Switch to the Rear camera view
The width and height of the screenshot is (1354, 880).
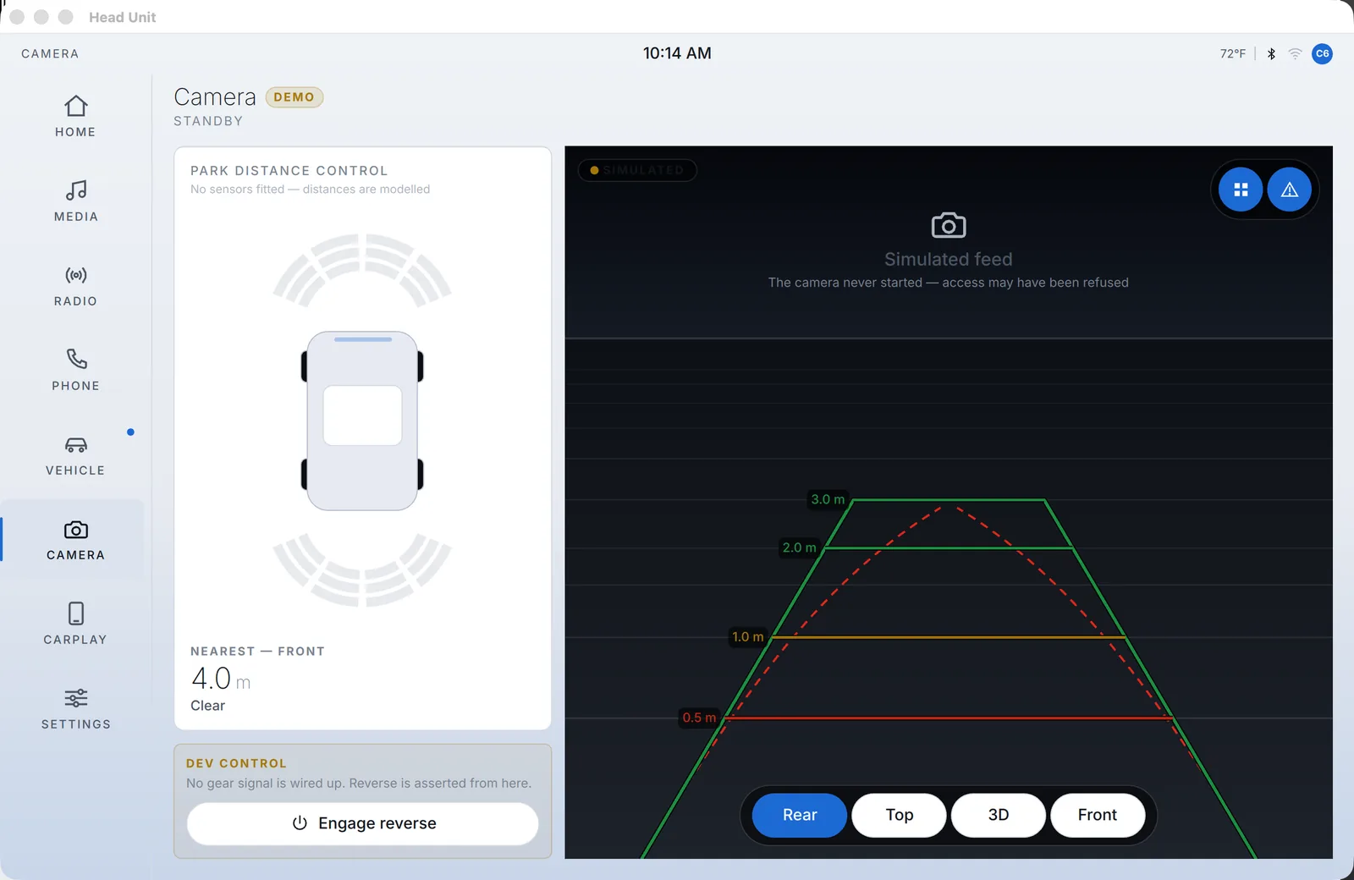[800, 815]
